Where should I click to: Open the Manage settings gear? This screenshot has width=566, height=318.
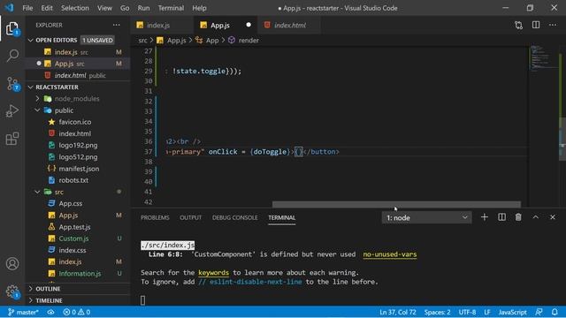pyautogui.click(x=12, y=291)
